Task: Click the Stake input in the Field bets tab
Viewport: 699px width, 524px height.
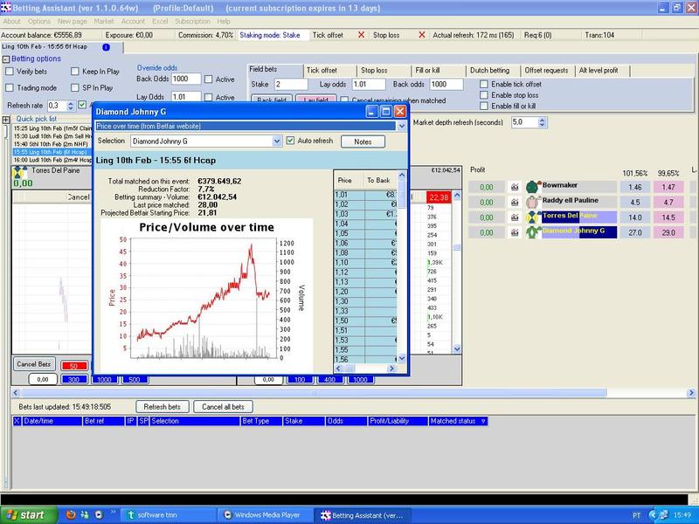Action: (291, 84)
